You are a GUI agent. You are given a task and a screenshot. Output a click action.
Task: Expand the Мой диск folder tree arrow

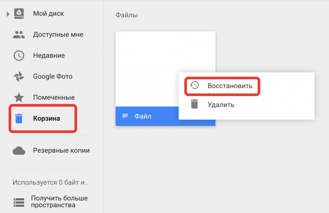coord(8,14)
